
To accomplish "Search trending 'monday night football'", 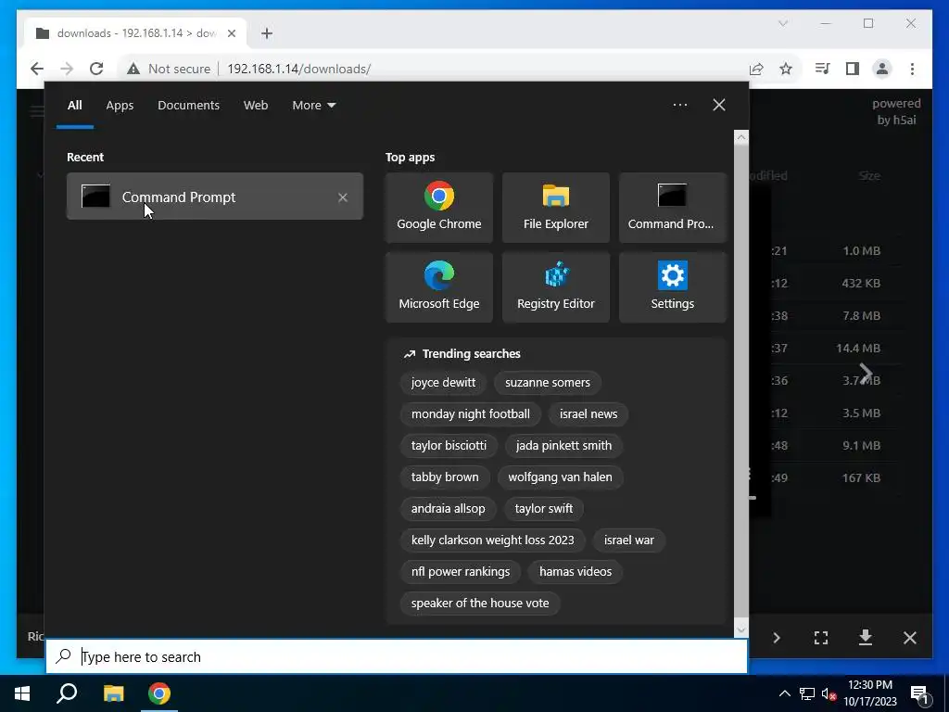I will click(x=470, y=414).
